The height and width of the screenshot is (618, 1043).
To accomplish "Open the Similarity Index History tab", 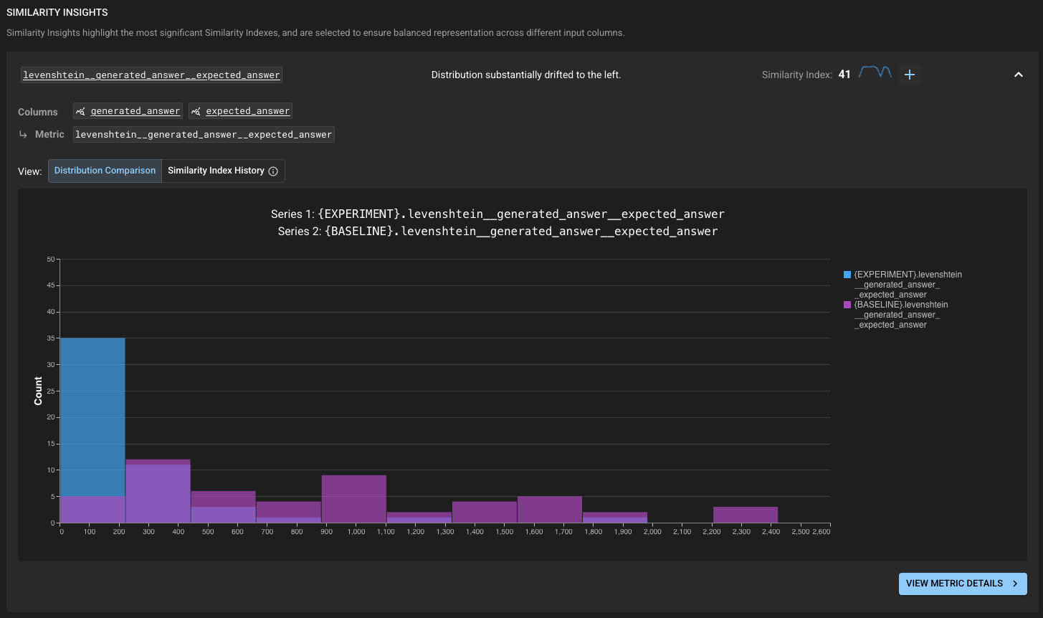I will tap(216, 171).
